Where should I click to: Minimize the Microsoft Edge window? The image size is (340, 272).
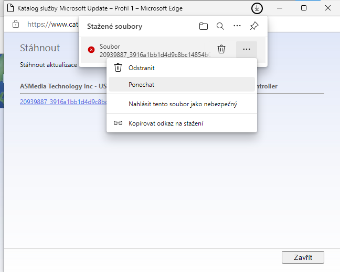click(x=280, y=8)
